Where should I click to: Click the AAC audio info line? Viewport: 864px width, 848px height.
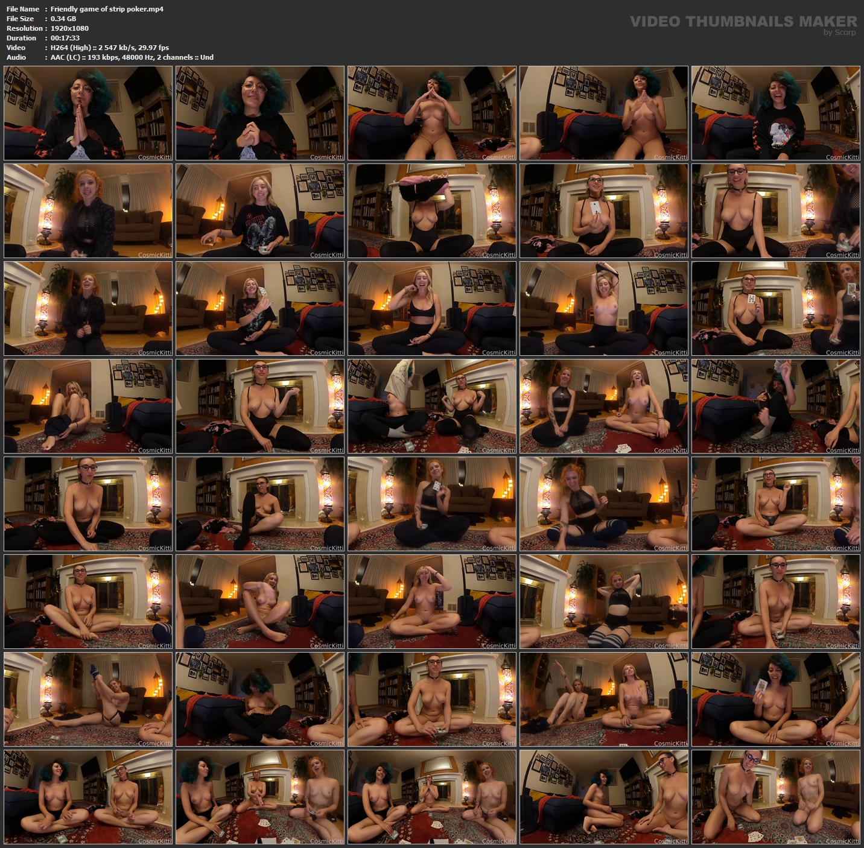click(132, 57)
